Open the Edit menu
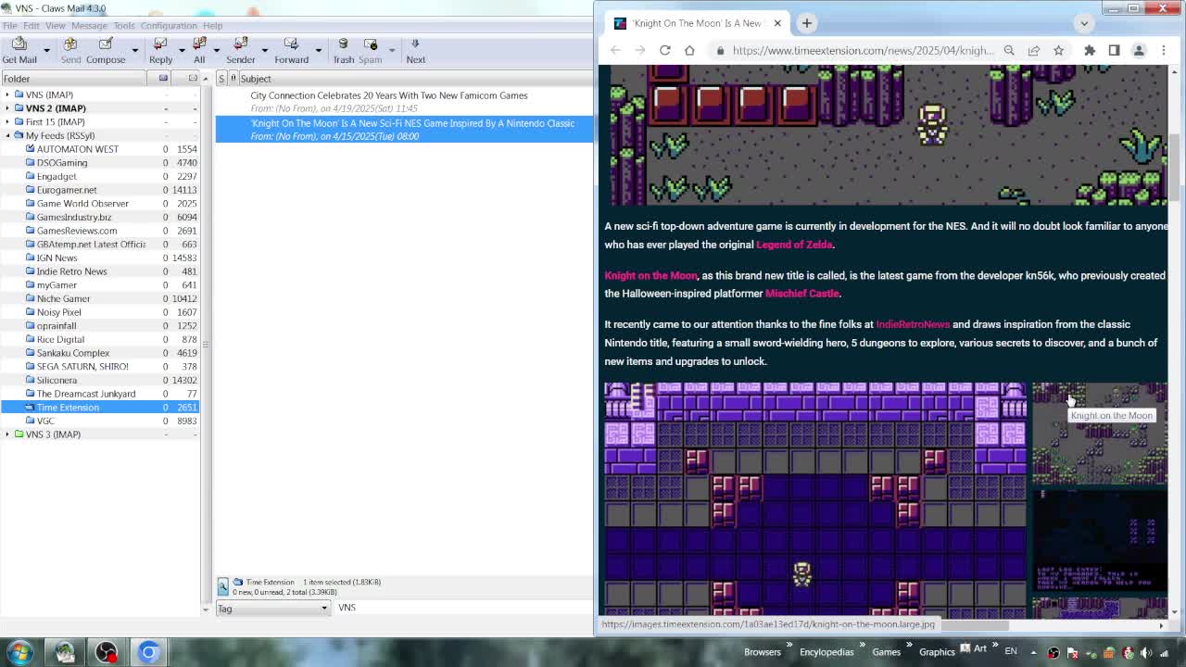Image resolution: width=1186 pixels, height=667 pixels. [32, 25]
